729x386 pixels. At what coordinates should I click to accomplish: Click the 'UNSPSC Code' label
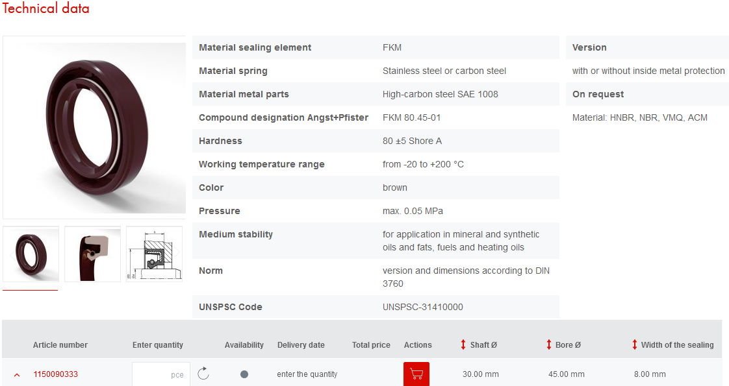click(x=230, y=307)
